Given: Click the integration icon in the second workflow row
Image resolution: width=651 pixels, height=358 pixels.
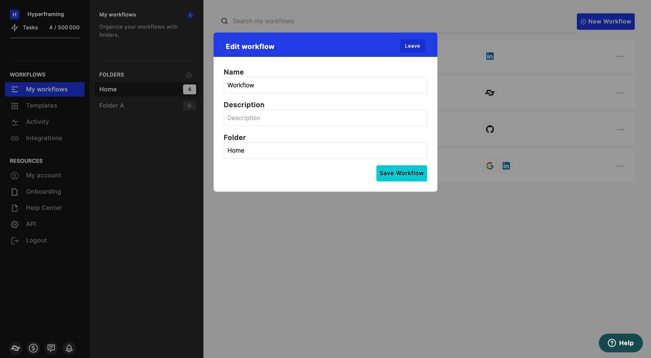Looking at the screenshot, I should 490,92.
